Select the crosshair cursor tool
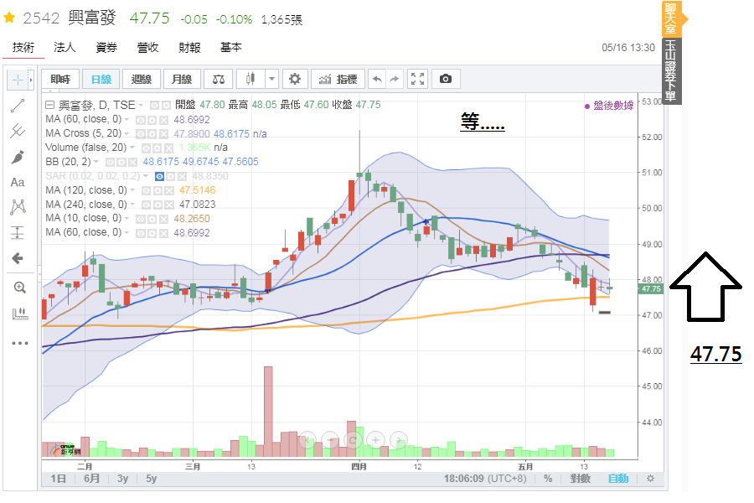754x503 pixels. click(x=18, y=80)
